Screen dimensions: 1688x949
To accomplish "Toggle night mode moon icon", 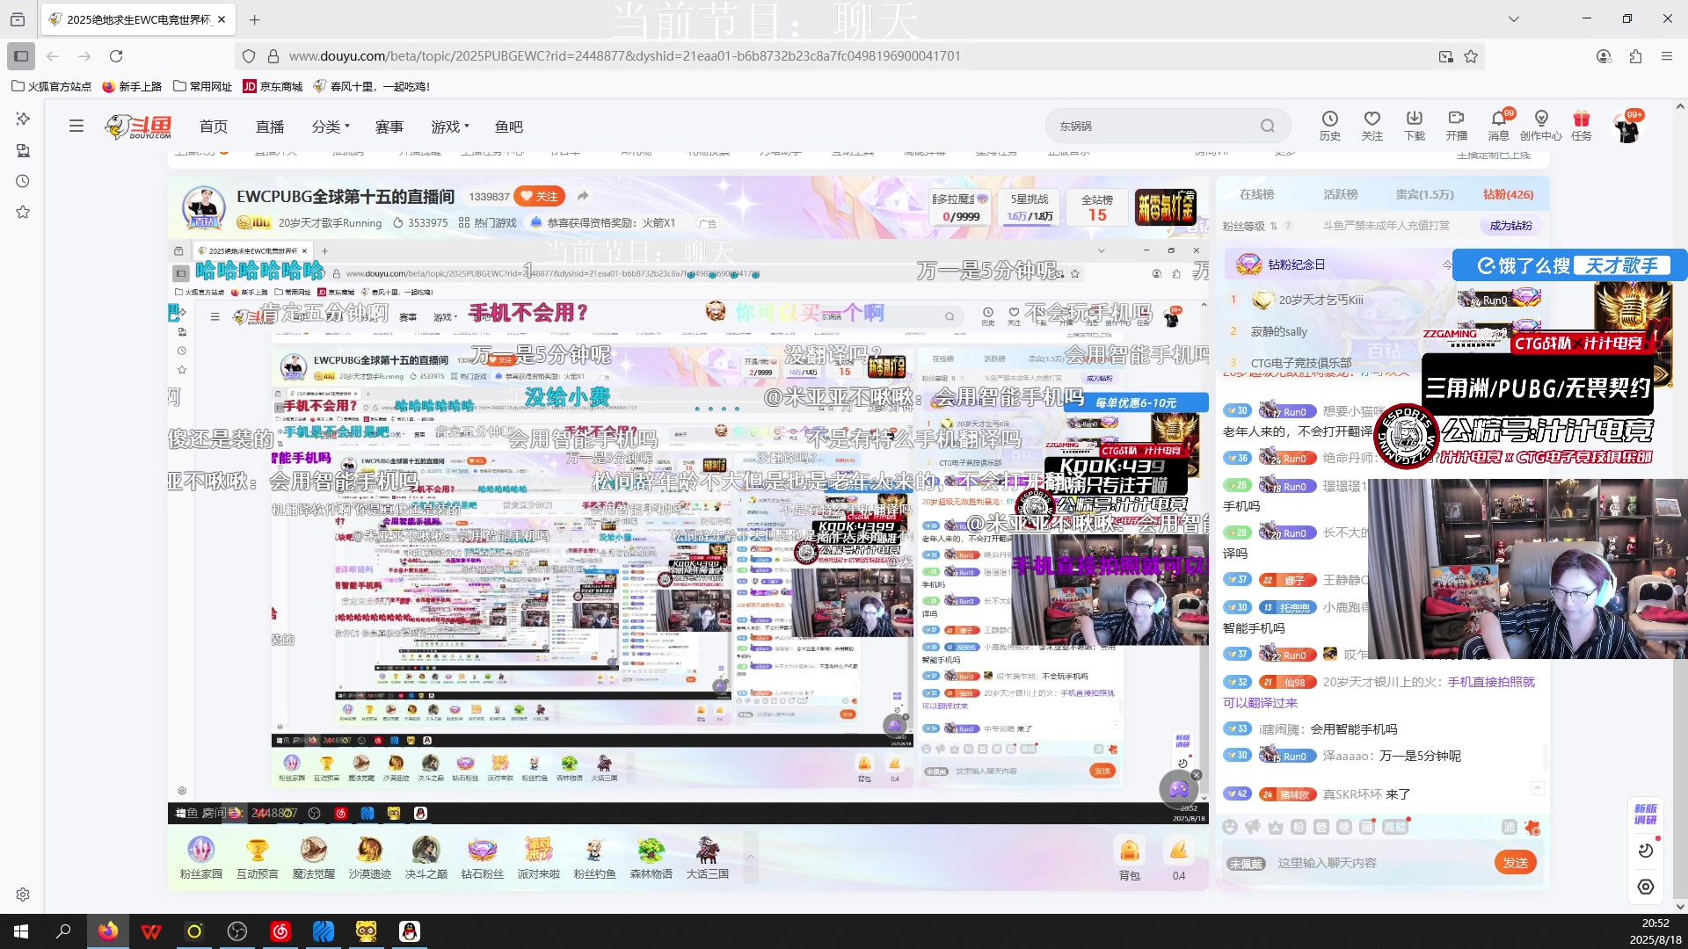I will click(x=1646, y=850).
